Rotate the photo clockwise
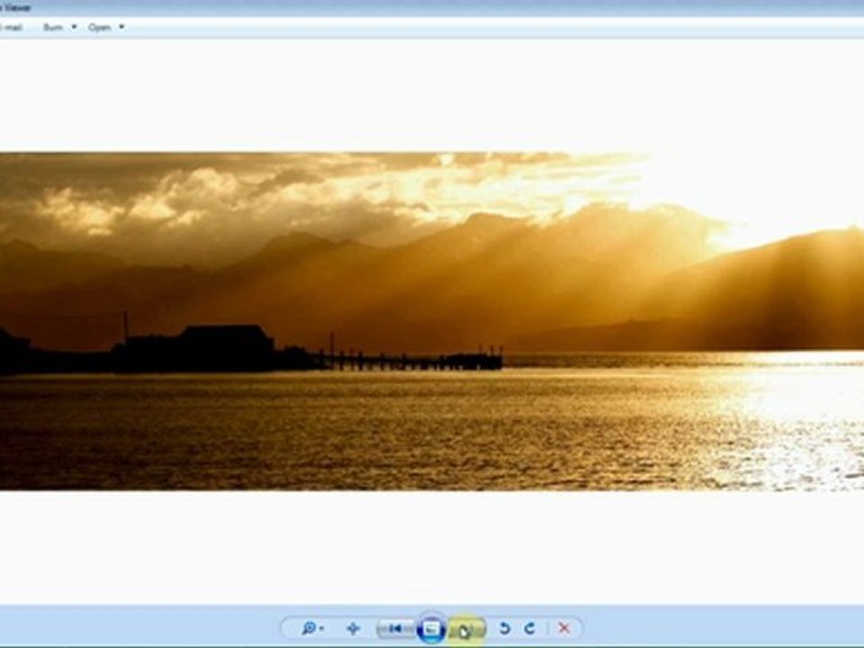Screen dimensions: 864x648 point(529,628)
